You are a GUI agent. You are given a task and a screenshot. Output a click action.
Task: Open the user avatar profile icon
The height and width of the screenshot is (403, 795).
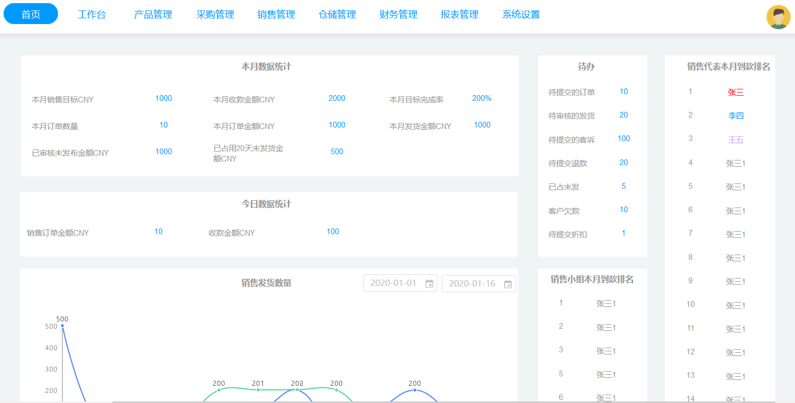click(779, 17)
